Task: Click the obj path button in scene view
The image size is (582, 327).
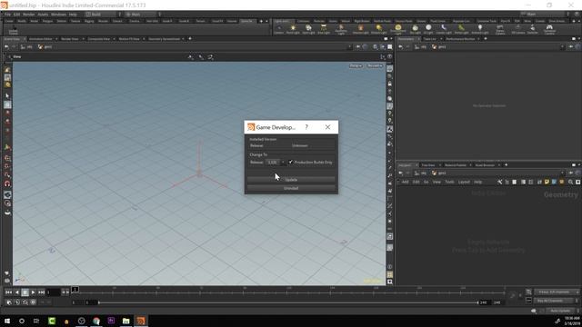Action: tap(26, 47)
